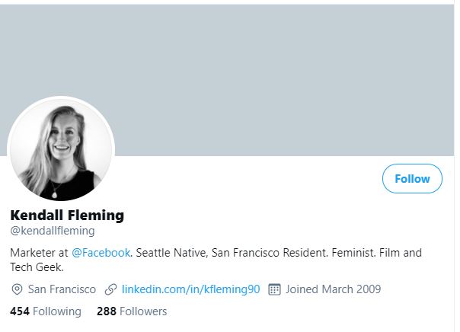Click the San Francisco location text

tap(62, 289)
